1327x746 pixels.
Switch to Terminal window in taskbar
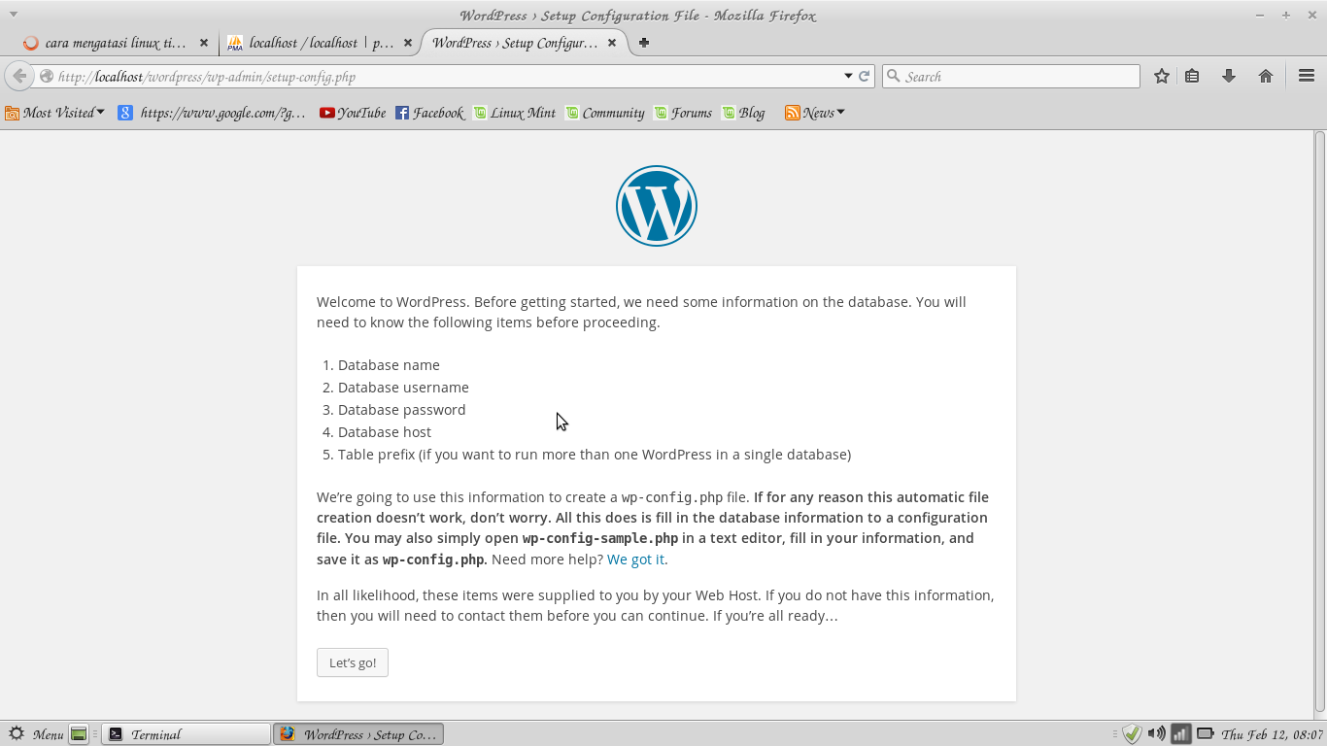coord(187,734)
